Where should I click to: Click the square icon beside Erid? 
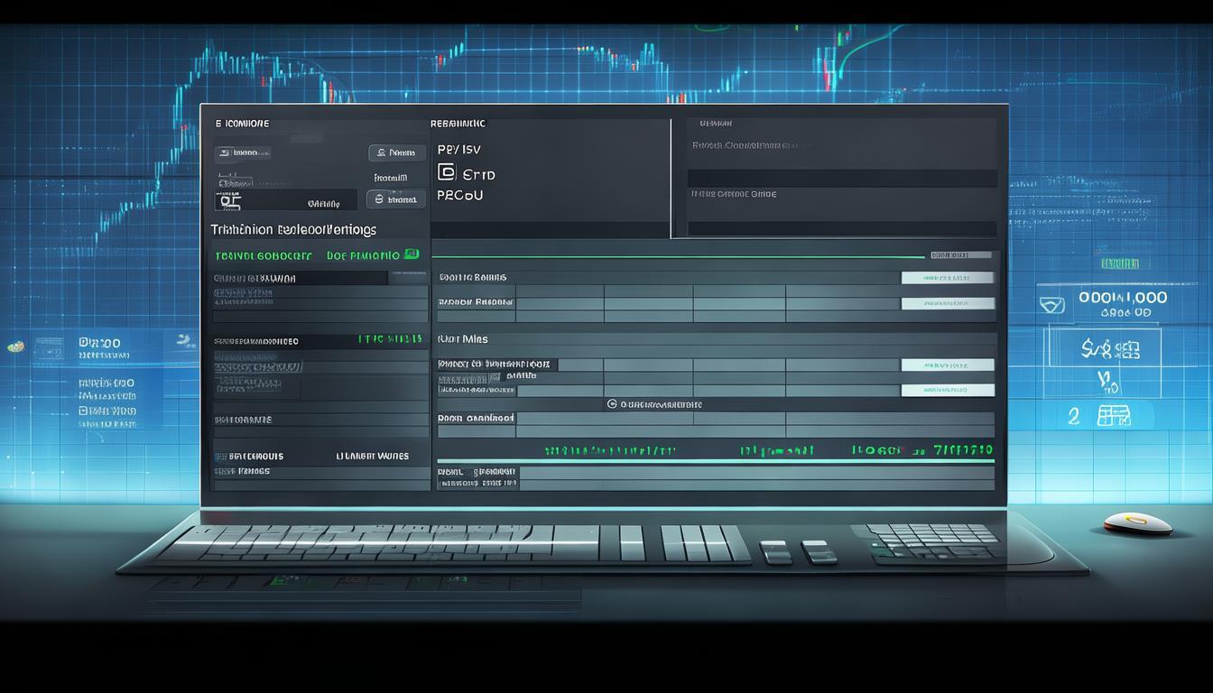pos(446,173)
